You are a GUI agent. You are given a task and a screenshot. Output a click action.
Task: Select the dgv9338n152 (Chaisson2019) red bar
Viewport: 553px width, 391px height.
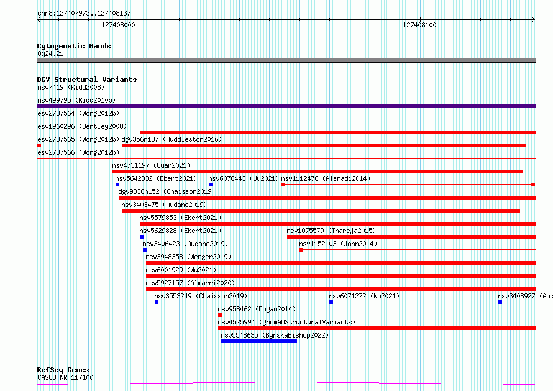tap(327, 198)
